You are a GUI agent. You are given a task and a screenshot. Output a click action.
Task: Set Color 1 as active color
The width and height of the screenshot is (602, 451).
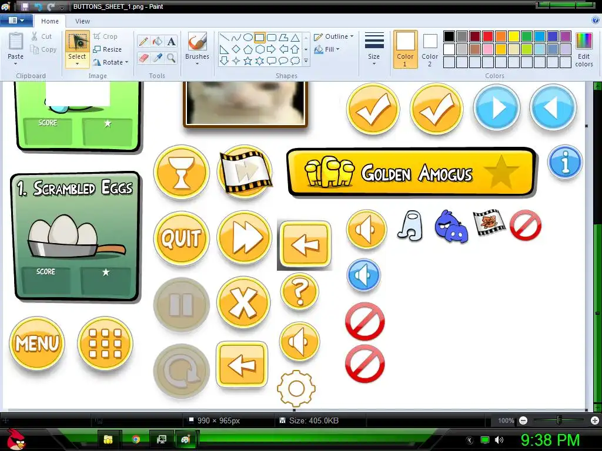coord(405,50)
